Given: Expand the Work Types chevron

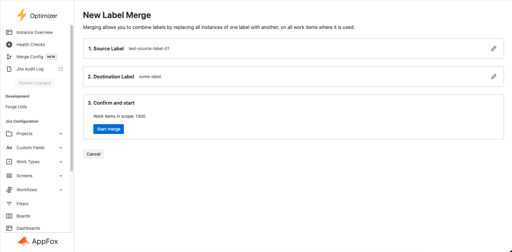Looking at the screenshot, I should click(x=61, y=162).
